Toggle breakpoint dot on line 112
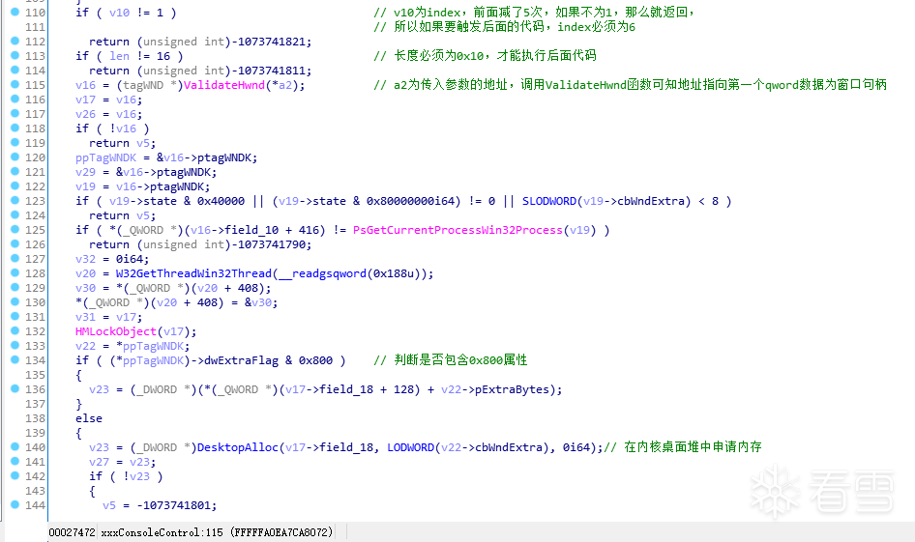This screenshot has width=915, height=542. point(15,41)
